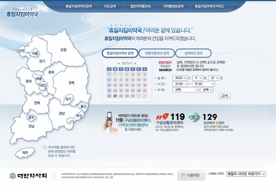The height and width of the screenshot is (190, 276).
Task: Open 휴일지킴이약국검색 menu
Action: 78,6
